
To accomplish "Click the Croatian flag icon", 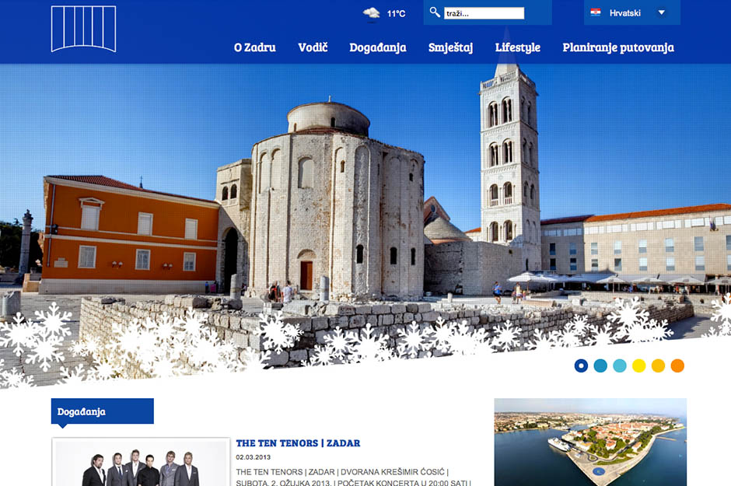I will (596, 12).
